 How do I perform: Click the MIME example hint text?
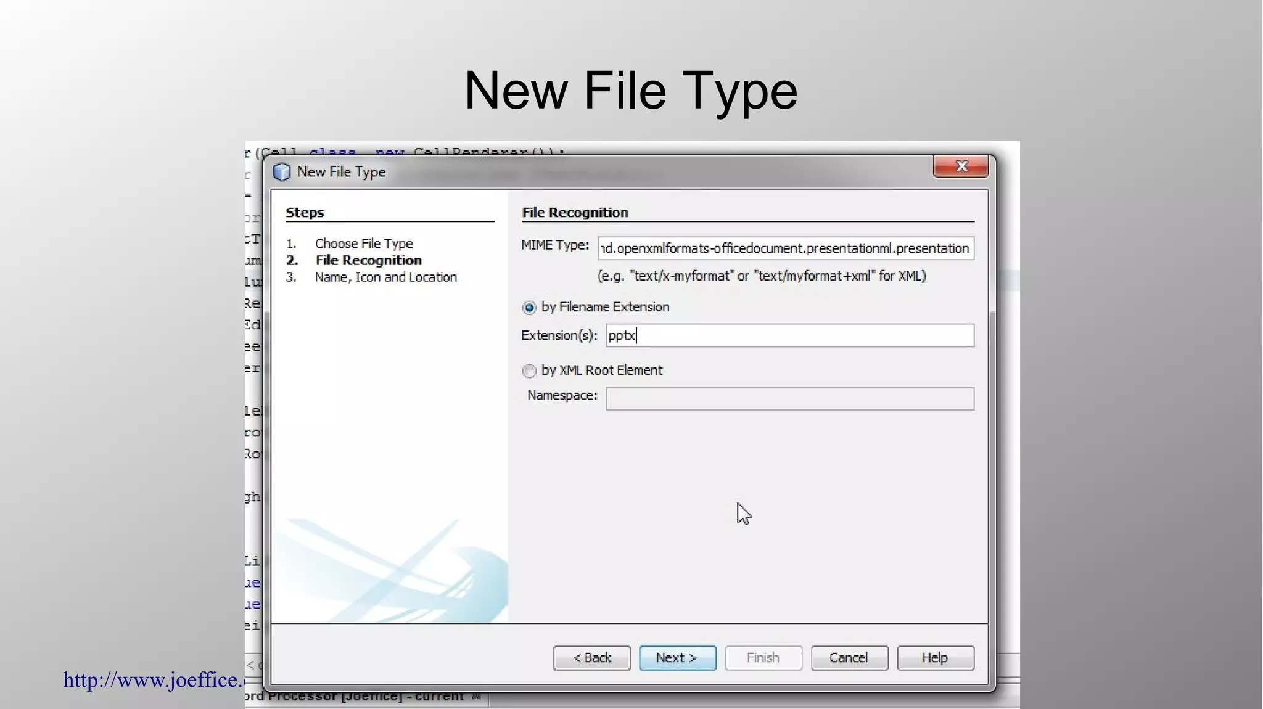[762, 276]
